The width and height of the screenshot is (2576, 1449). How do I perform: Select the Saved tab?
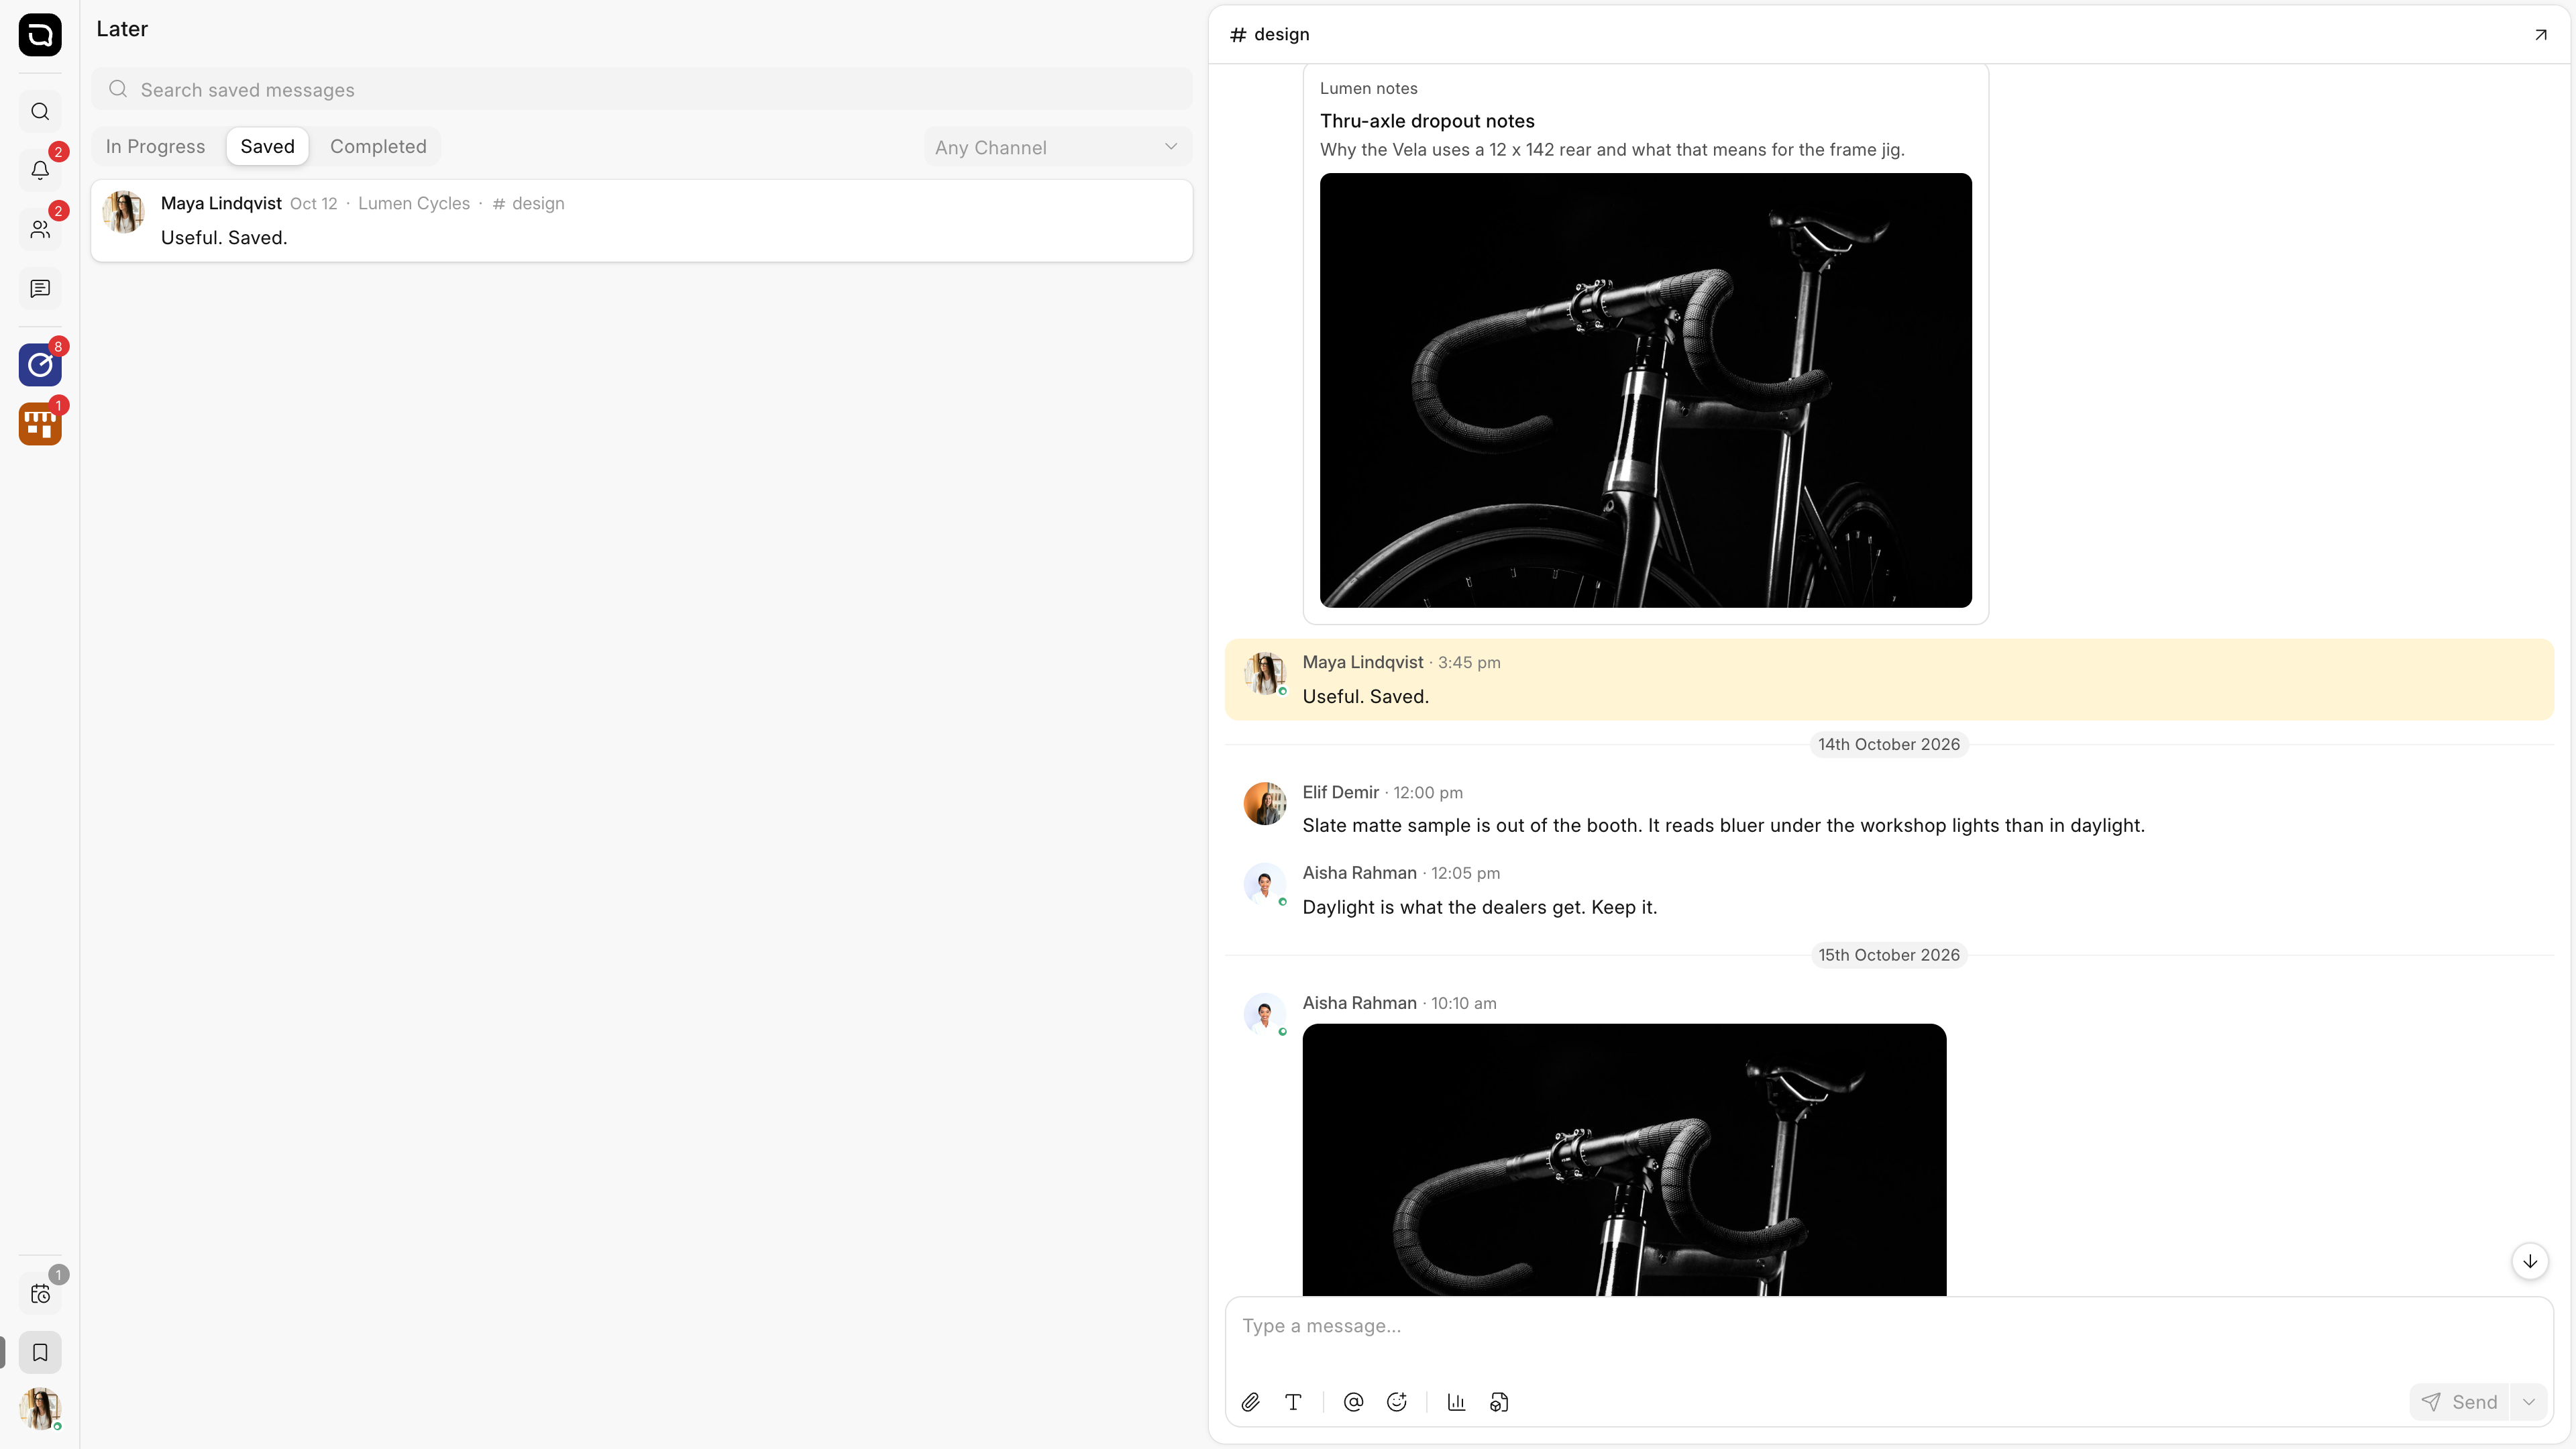(267, 147)
